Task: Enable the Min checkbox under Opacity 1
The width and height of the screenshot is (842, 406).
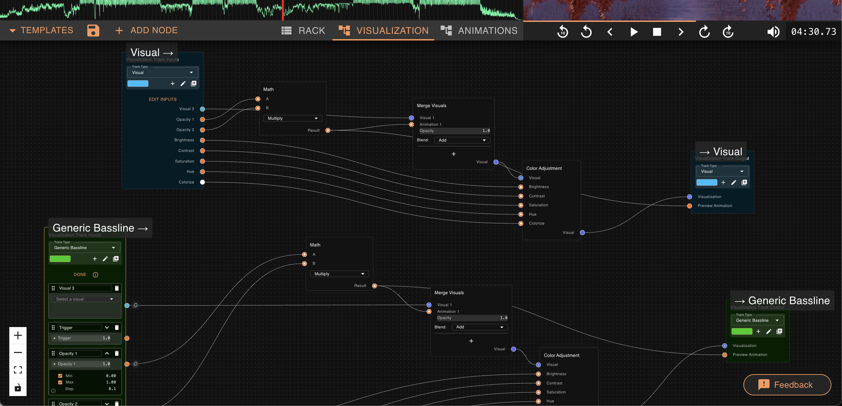Action: tap(60, 375)
